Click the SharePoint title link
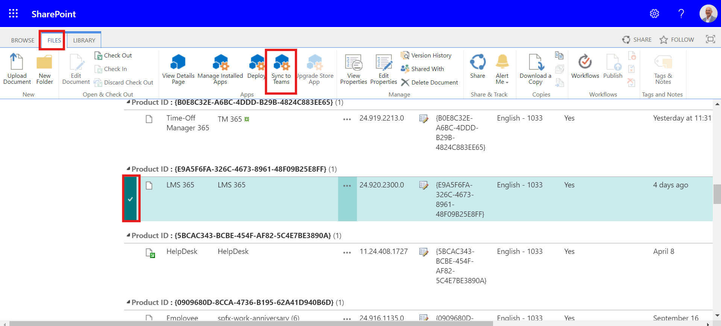 click(x=54, y=14)
